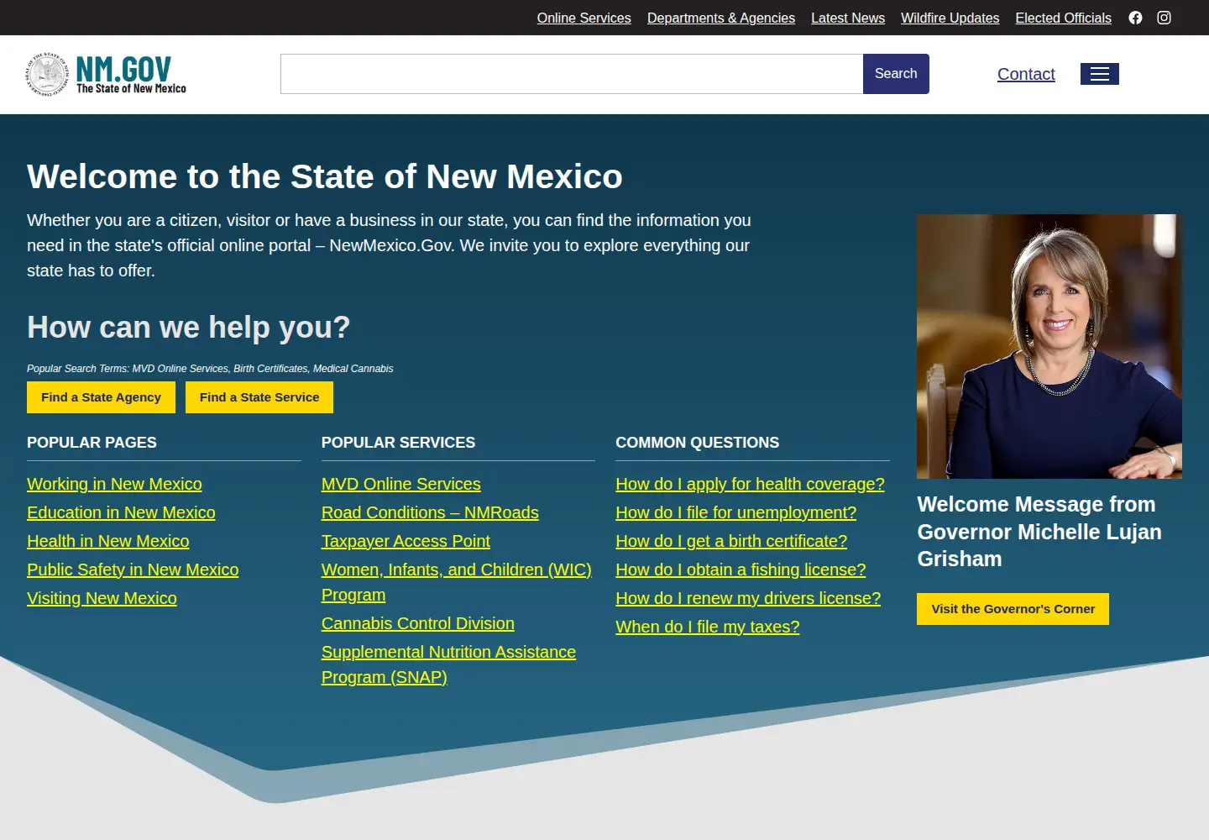Click the Popular Search Terms text line

coord(210,369)
